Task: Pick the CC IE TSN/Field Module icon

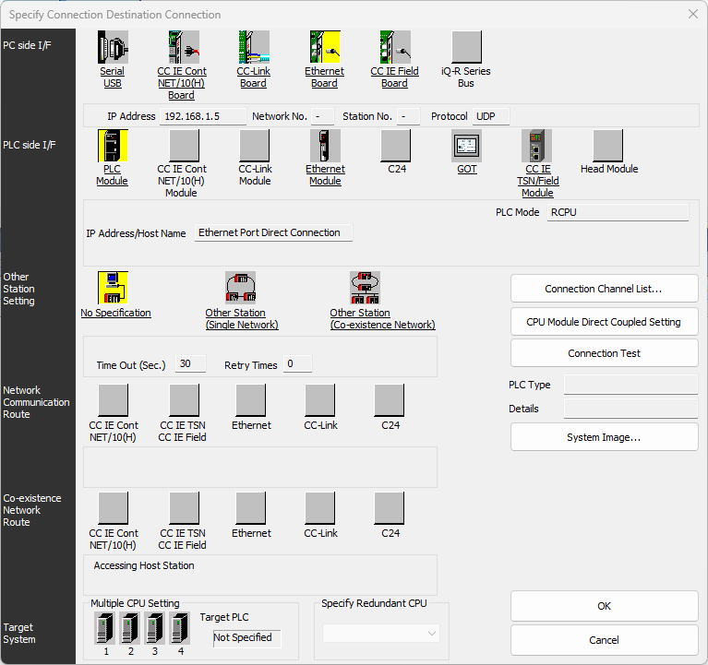Action: tap(537, 145)
